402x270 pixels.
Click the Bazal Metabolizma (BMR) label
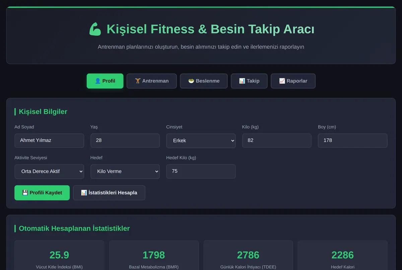point(154,267)
